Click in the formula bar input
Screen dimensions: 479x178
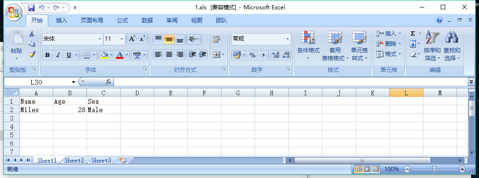click(290, 82)
